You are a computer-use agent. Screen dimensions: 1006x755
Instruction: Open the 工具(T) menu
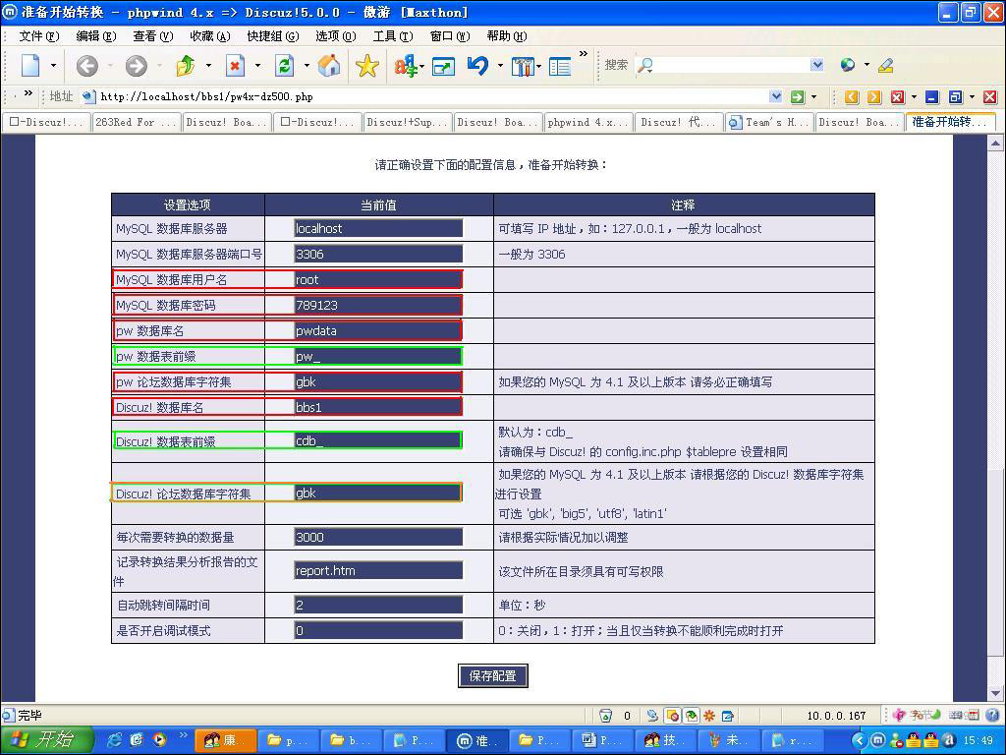[393, 36]
